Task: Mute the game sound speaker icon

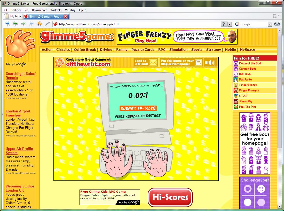Action: tap(210, 63)
